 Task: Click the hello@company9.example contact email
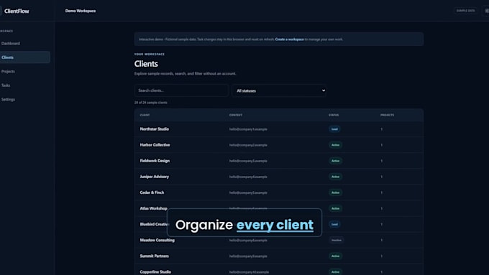pyautogui.click(x=248, y=256)
